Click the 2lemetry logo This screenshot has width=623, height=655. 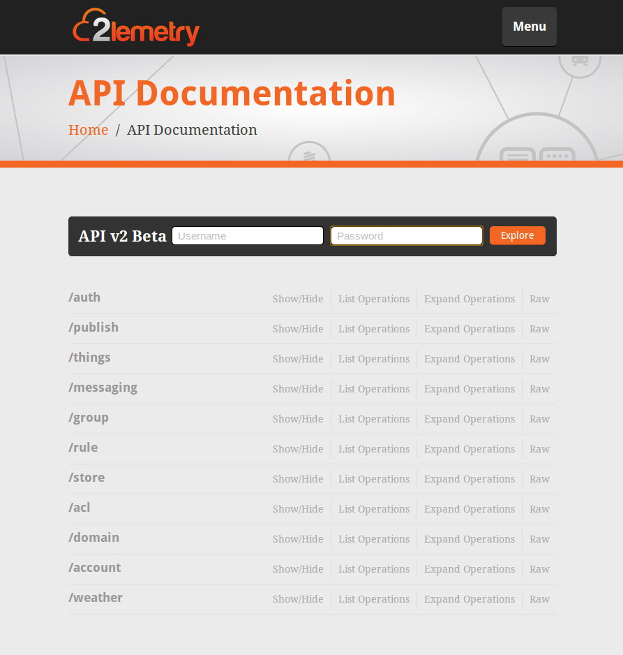136,27
